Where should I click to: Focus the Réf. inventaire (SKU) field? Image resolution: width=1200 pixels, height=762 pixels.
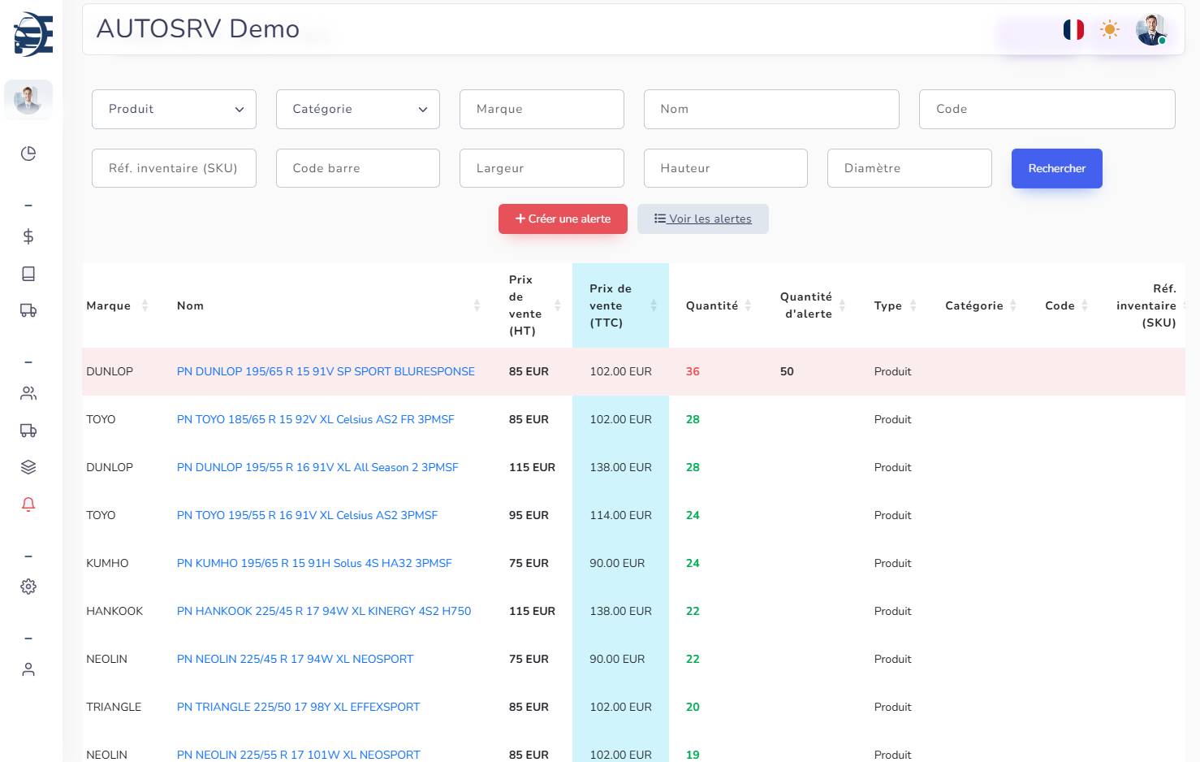click(x=174, y=168)
